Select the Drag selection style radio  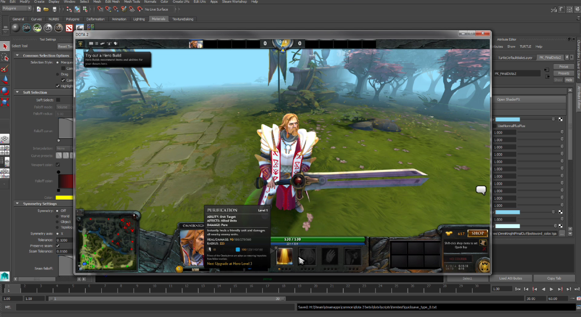(x=58, y=74)
